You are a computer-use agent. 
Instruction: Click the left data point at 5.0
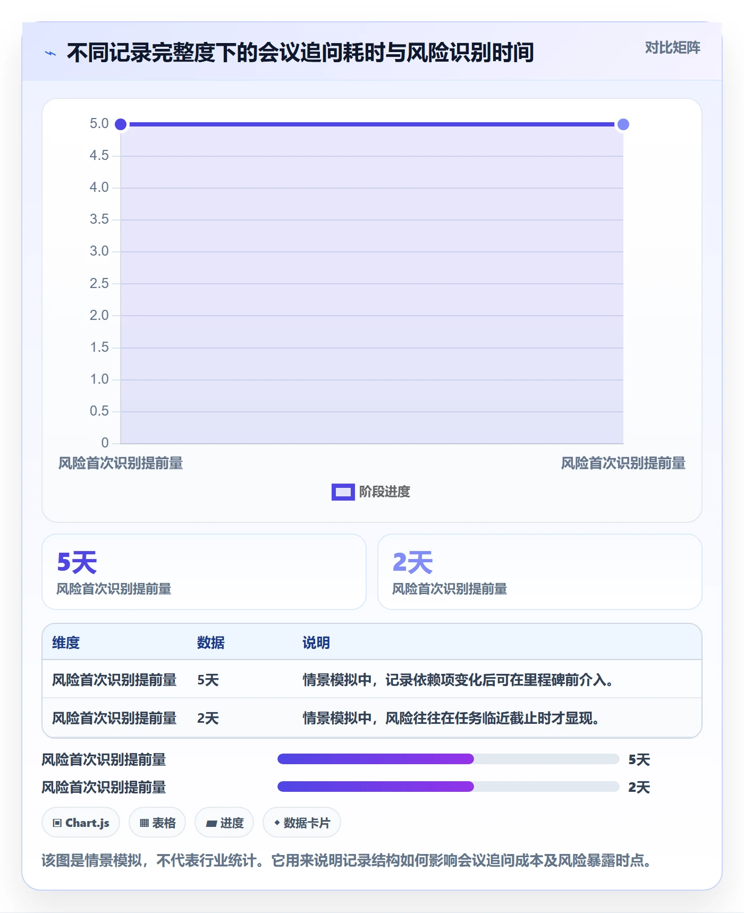click(121, 124)
